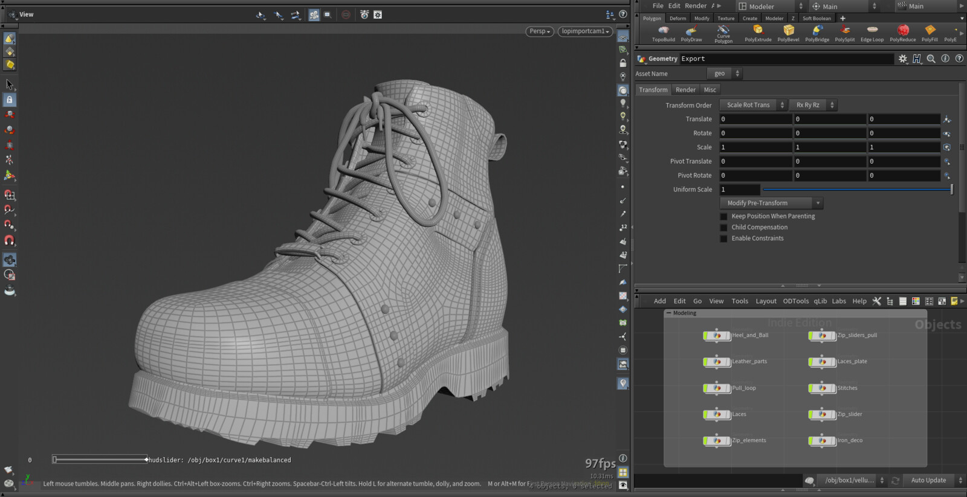Open parameter gear settings icon
The width and height of the screenshot is (967, 497).
point(902,59)
